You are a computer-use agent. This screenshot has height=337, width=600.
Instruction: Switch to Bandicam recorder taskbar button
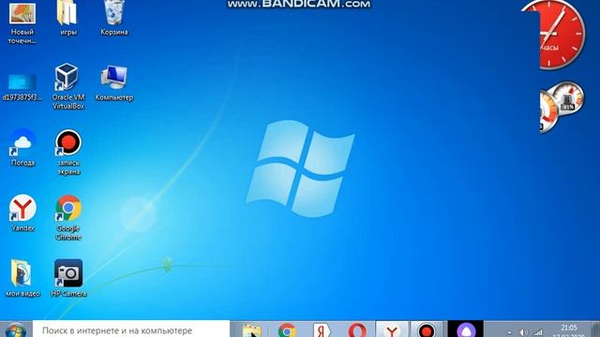coord(427,330)
